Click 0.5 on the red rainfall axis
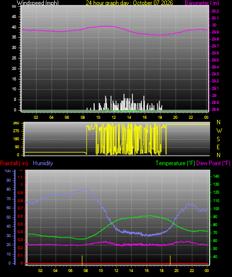 (x=20, y=224)
